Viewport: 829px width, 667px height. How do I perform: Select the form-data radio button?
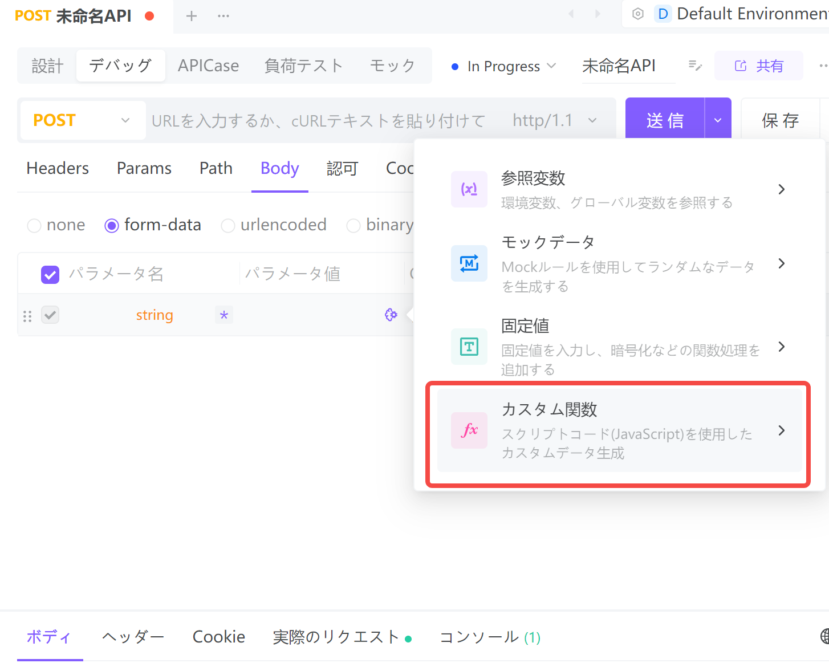pyautogui.click(x=112, y=225)
